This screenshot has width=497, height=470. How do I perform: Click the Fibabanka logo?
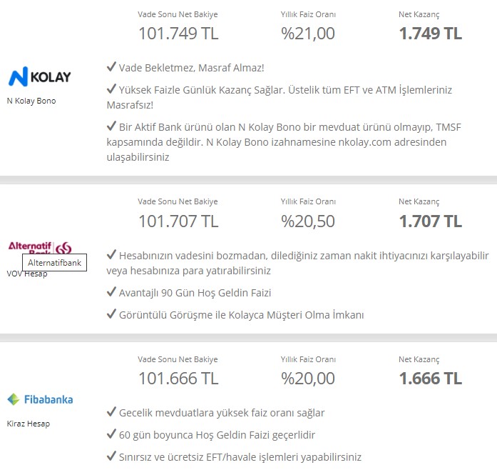[40, 399]
